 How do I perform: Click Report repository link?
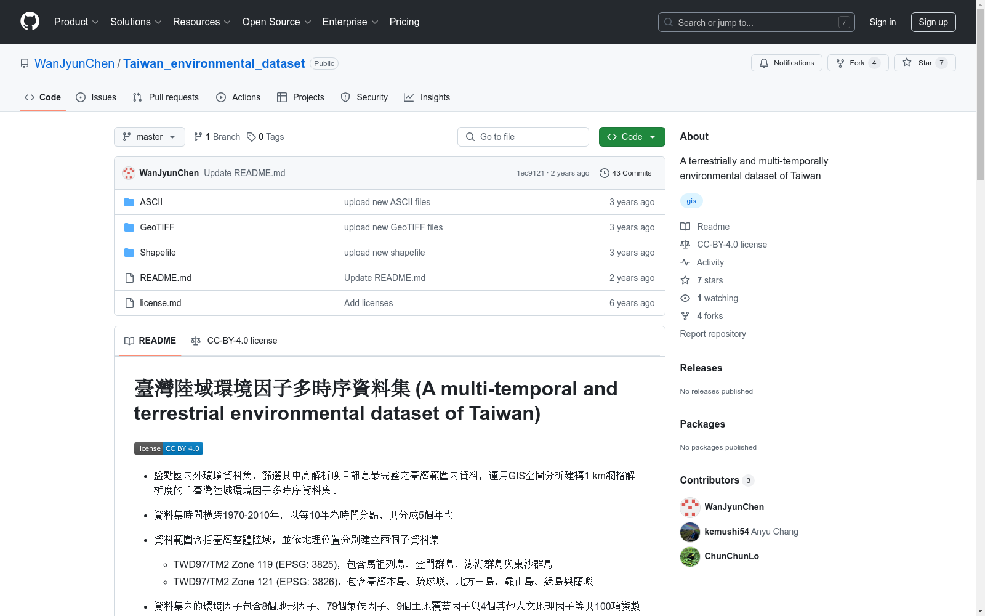click(713, 334)
